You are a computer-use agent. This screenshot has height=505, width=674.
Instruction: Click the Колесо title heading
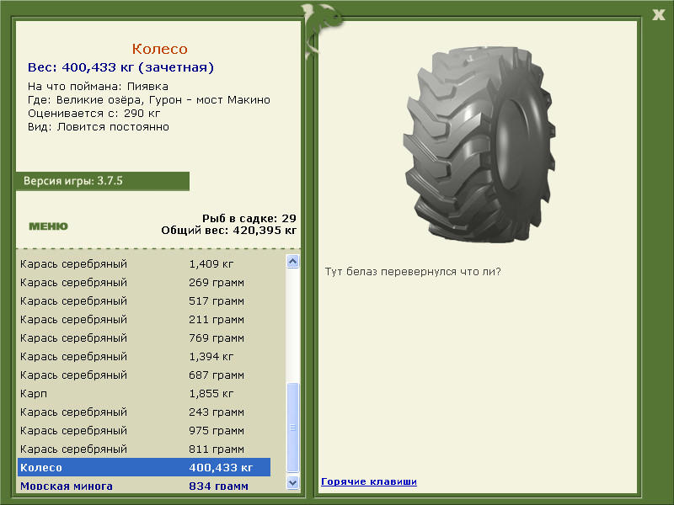click(159, 49)
